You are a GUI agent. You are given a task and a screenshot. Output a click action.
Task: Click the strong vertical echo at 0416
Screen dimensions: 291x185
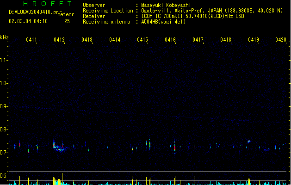click(175, 147)
